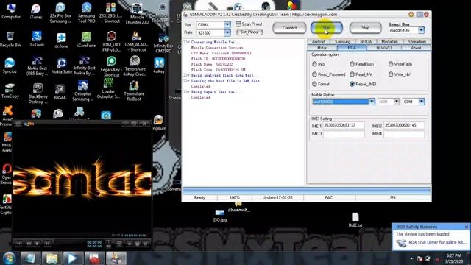Click the empty IMEI3 input field

click(344, 134)
